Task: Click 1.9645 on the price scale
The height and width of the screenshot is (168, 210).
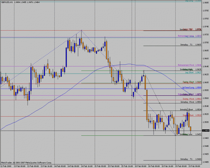Action: pos(206,67)
